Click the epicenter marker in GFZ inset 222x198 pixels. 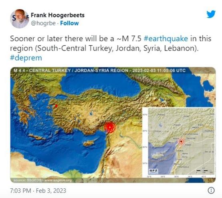[x=181, y=141]
